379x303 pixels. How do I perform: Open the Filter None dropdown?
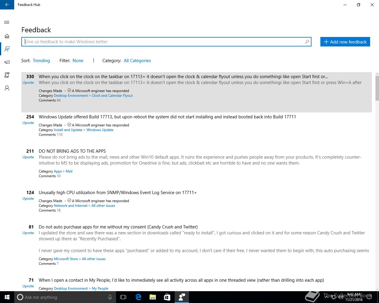point(78,60)
